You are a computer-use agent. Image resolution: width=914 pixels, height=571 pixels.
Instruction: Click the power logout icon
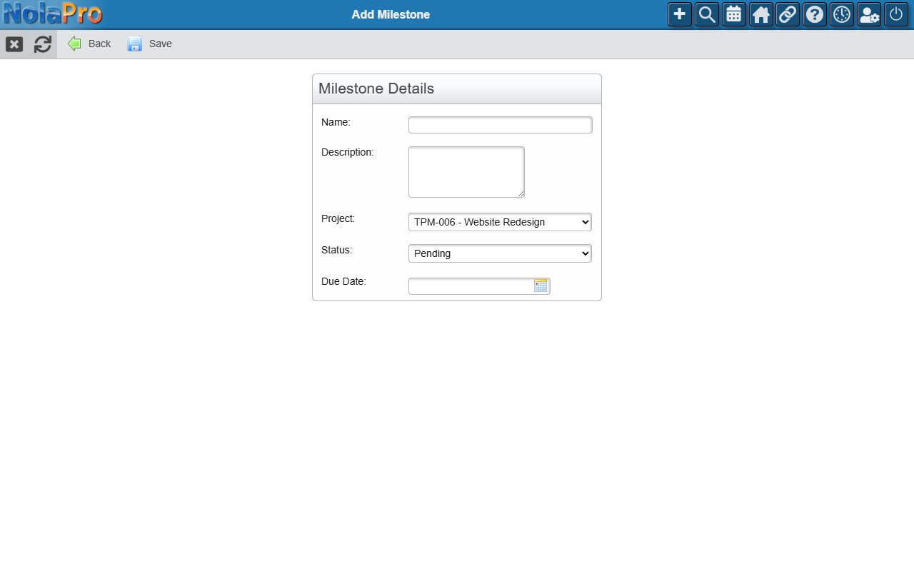click(896, 14)
